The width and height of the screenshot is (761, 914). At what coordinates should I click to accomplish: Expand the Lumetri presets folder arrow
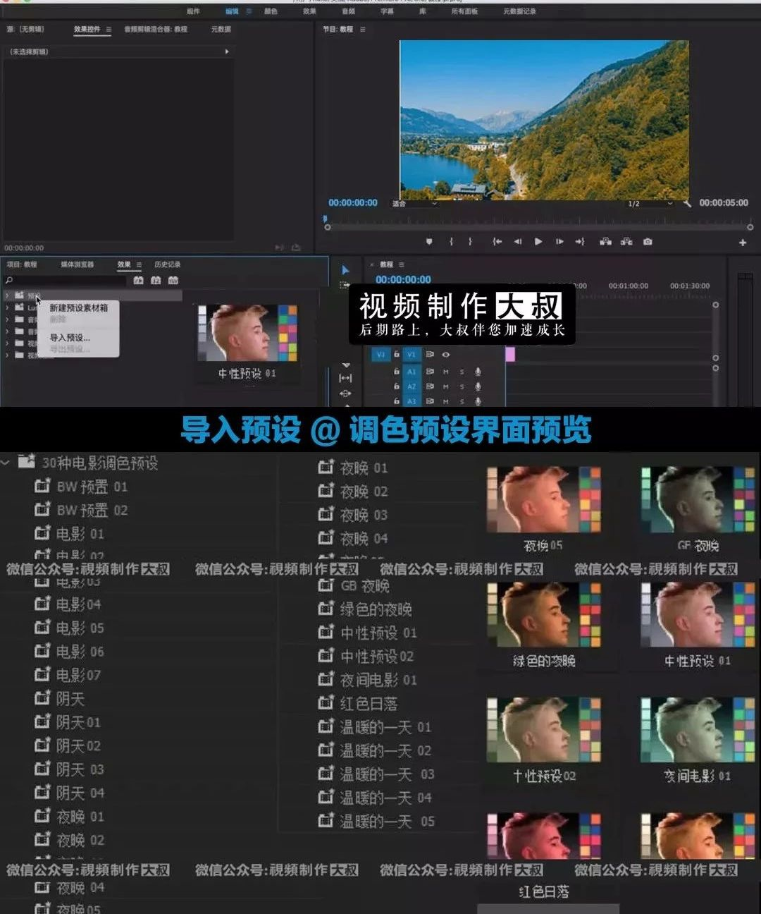pos(7,307)
